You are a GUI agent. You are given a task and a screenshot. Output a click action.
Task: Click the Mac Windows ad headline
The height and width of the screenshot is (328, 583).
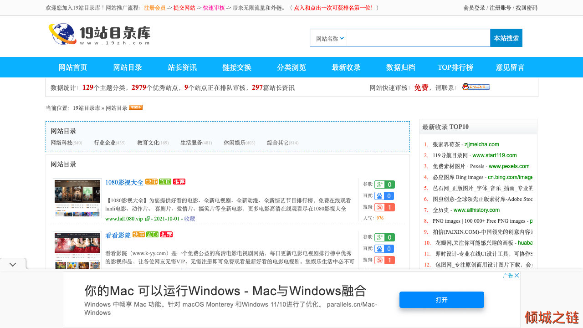point(225,291)
